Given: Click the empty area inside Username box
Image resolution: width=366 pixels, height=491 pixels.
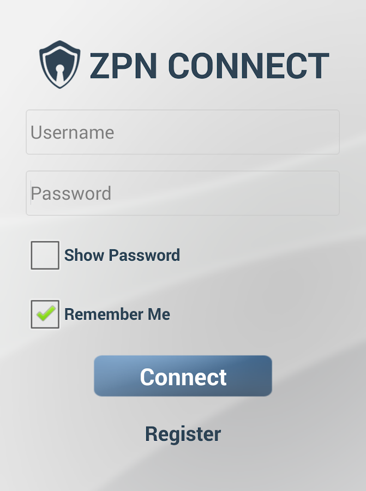Looking at the screenshot, I should (225, 132).
